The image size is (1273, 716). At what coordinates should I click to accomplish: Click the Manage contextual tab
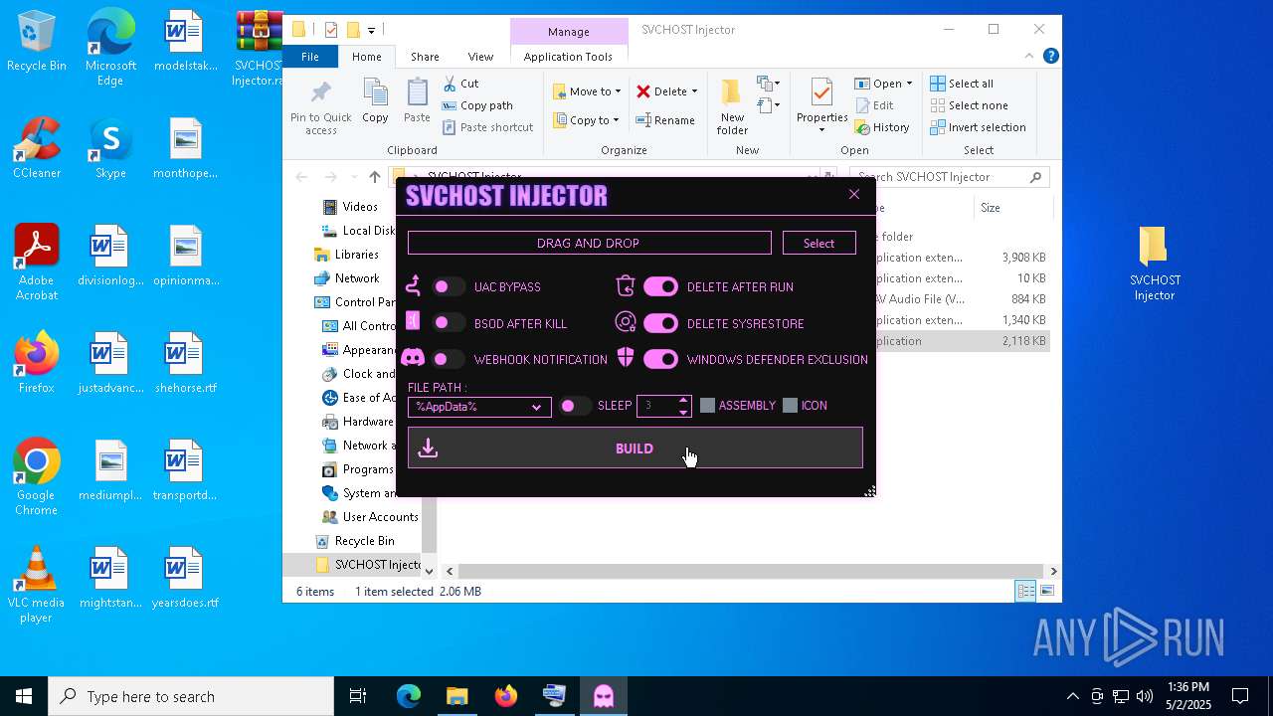point(569,31)
